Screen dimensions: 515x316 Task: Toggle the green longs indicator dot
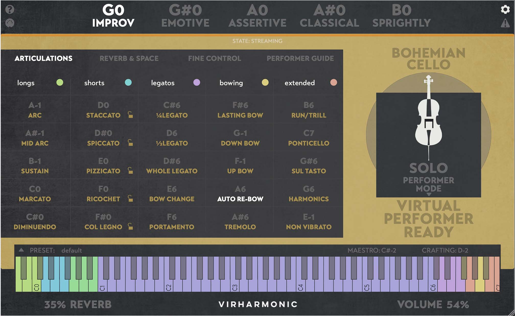click(x=60, y=82)
